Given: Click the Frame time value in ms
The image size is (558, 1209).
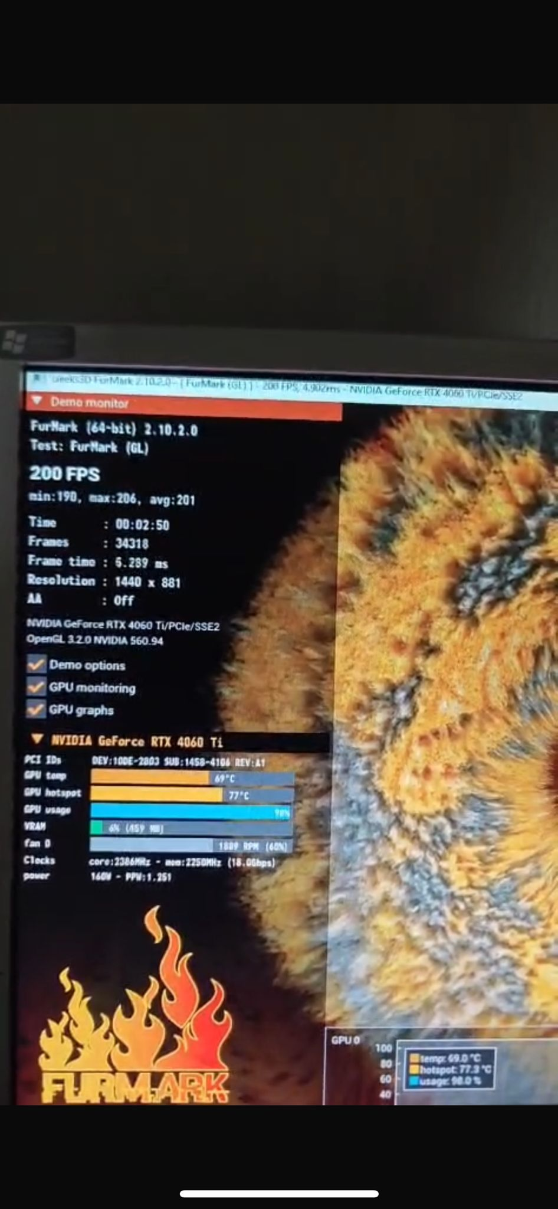Looking at the screenshot, I should pos(142,563).
